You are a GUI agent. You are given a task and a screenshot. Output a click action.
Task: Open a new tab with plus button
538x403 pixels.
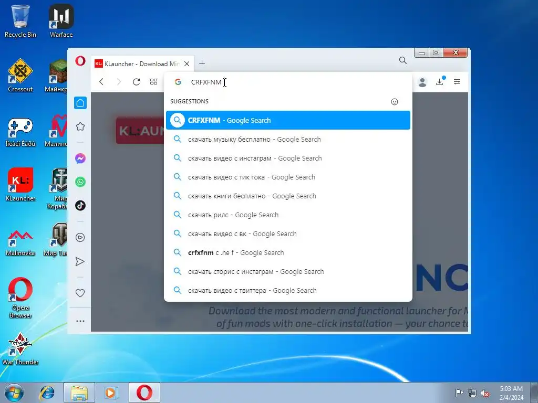click(x=202, y=63)
